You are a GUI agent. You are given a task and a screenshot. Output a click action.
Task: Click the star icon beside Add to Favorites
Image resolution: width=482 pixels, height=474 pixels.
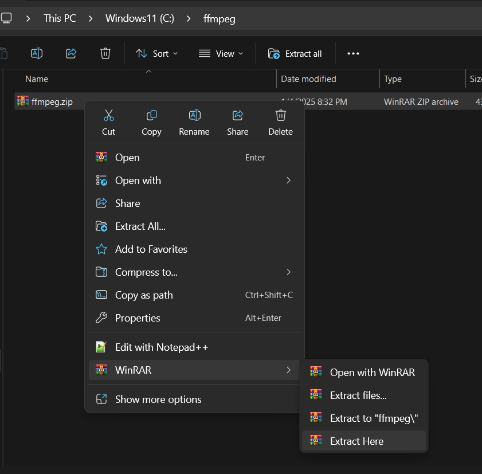click(x=101, y=249)
